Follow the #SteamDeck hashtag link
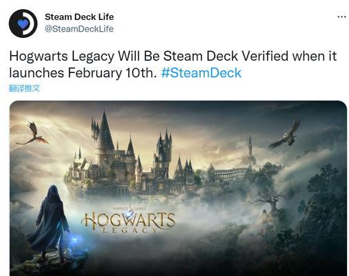This screenshot has height=276, width=349. [201, 73]
